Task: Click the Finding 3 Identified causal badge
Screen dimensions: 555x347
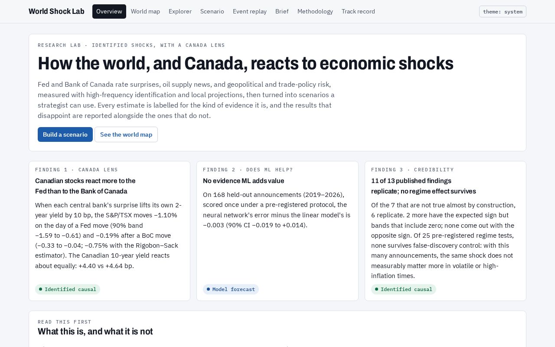Action: point(404,289)
